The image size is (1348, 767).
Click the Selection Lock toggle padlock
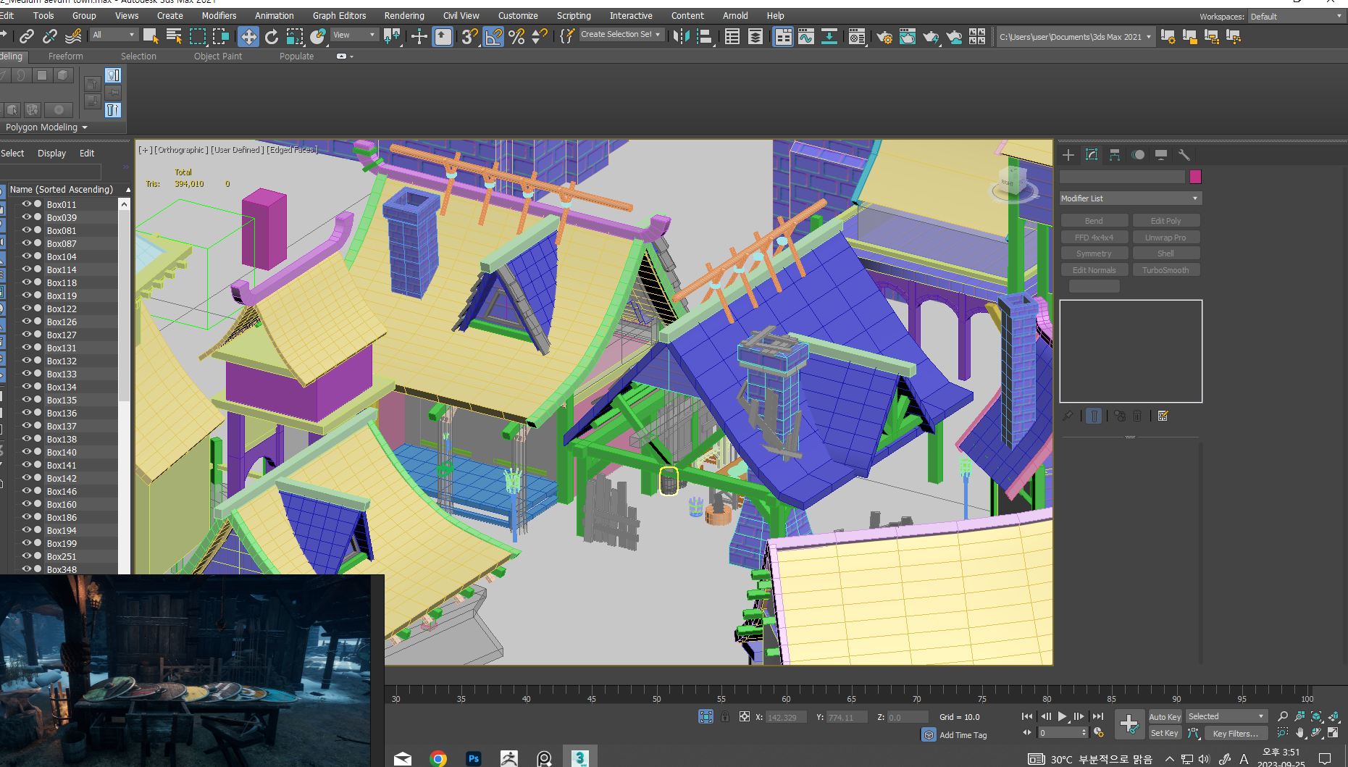[725, 717]
